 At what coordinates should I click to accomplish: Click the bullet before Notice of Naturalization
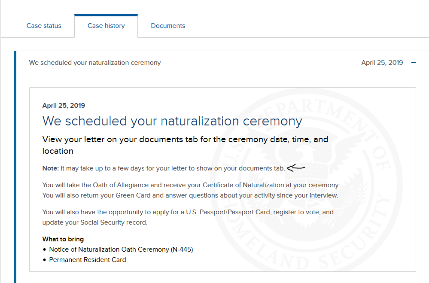45,250
